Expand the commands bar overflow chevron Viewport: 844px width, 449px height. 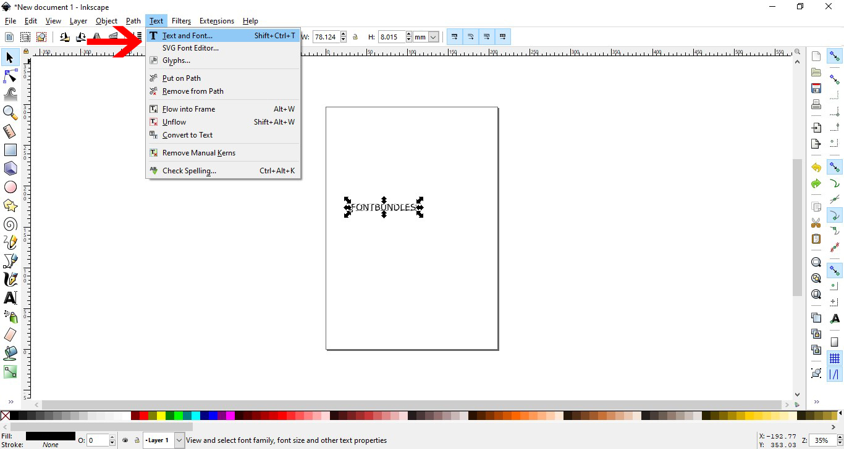tap(816, 402)
